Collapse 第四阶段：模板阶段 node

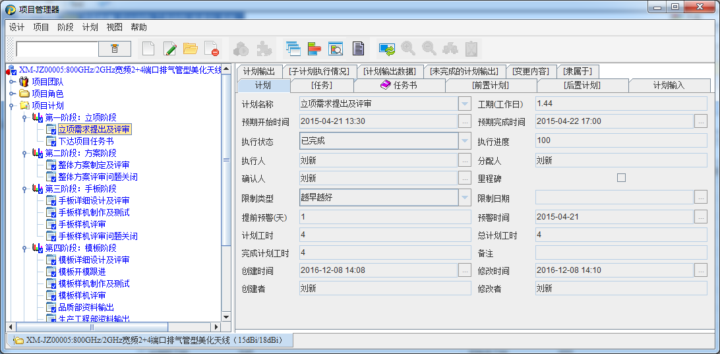[x=25, y=249]
